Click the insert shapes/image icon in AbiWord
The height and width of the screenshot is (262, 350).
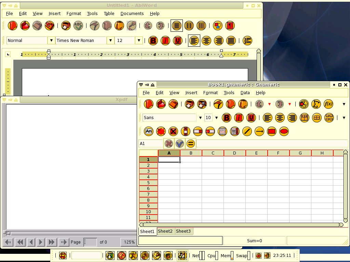218,26
